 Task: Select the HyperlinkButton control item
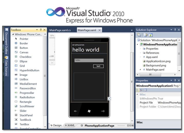(29, 70)
